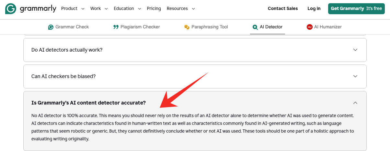Open the Paraphrasing Tool tab
The image size is (390, 151).
pos(210,27)
